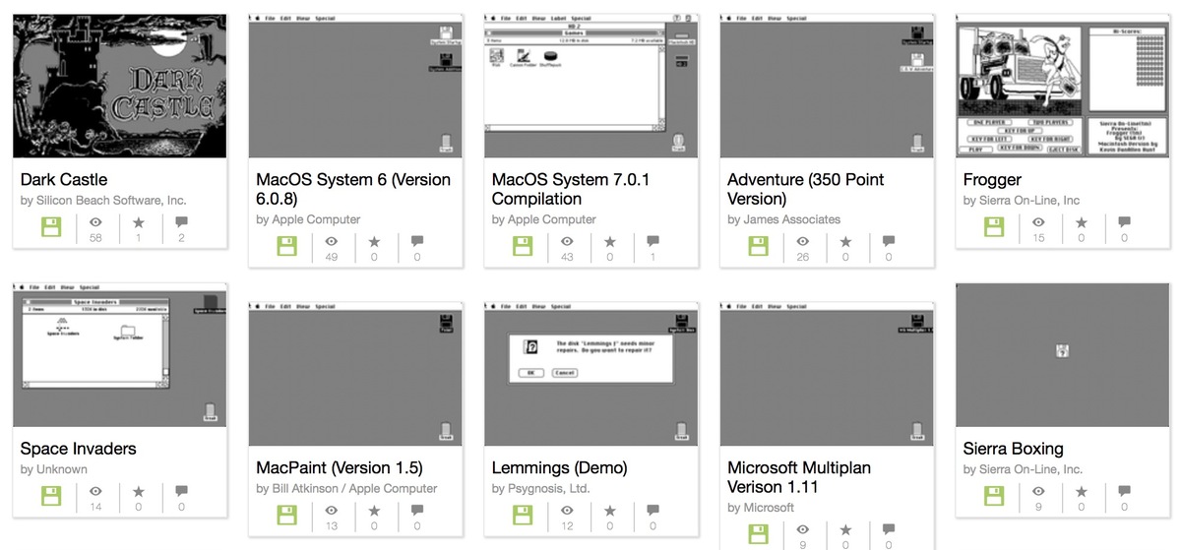Click the MacOS System 6 (Version 6.0.8) title
This screenshot has height=550, width=1181.
point(353,189)
